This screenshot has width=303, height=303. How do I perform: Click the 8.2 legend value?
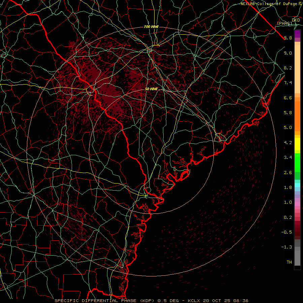pos(288,68)
